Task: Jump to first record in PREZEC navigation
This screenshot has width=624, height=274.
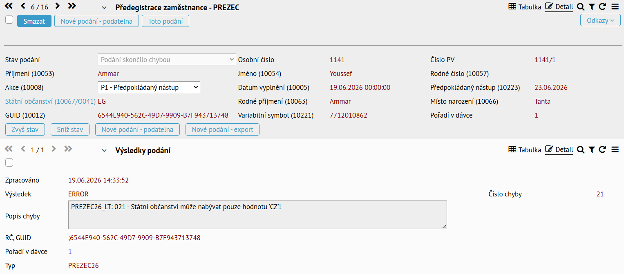Action: [9, 6]
